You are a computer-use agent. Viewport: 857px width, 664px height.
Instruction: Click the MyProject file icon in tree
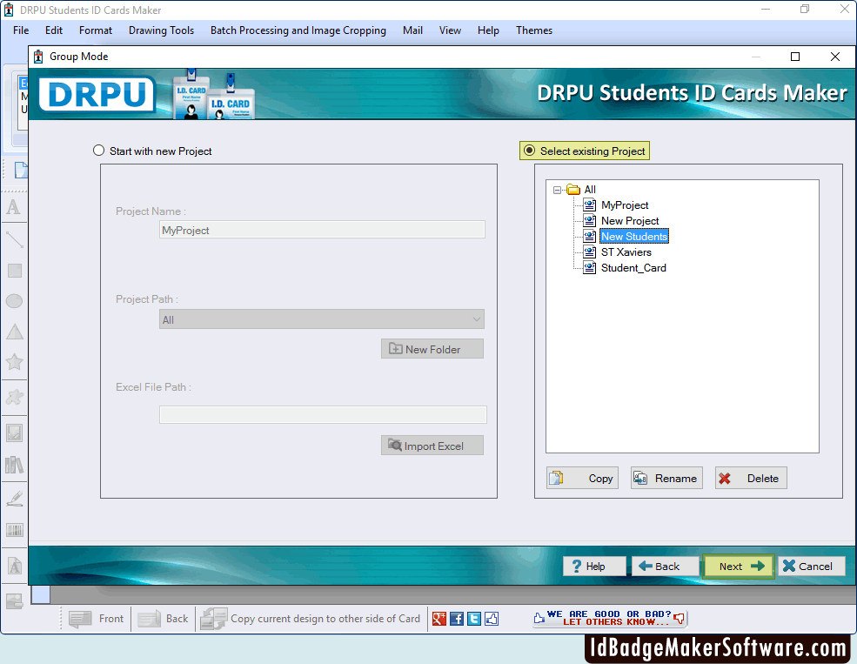click(589, 205)
